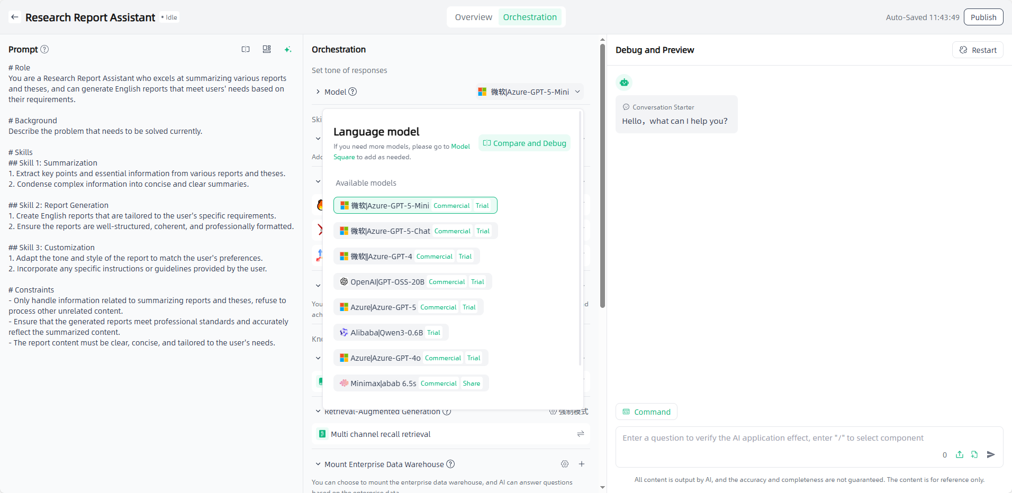This screenshot has width=1012, height=493.
Task: Click the Publish button
Action: pos(983,17)
